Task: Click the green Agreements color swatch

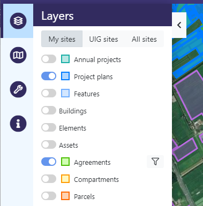Action: (65, 162)
